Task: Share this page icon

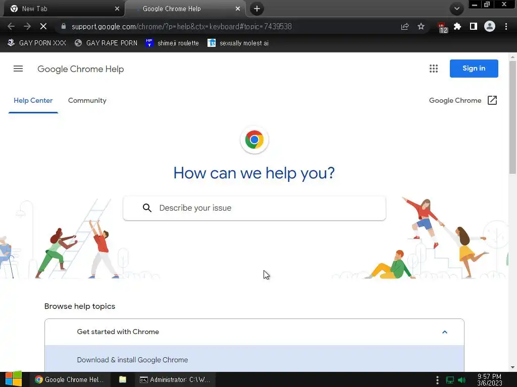Action: tap(405, 27)
